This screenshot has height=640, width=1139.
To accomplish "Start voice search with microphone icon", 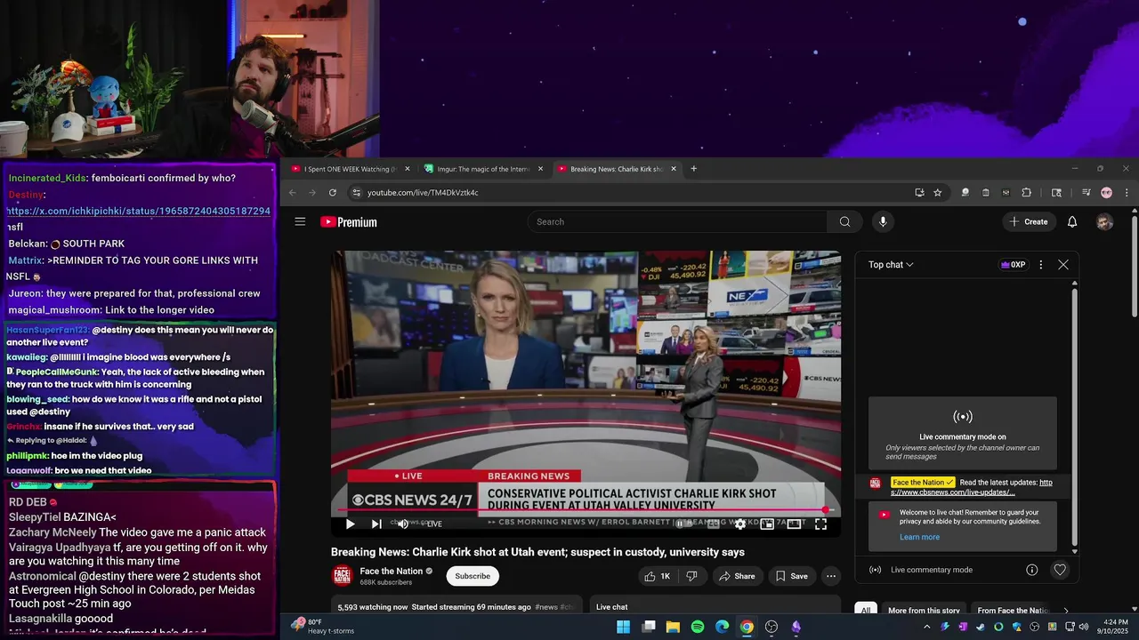I will pos(883,221).
